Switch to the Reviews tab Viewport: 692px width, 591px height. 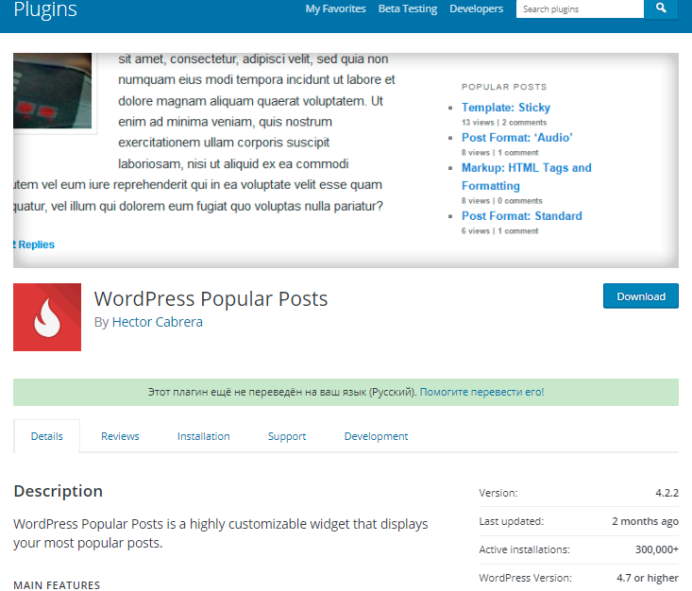120,436
